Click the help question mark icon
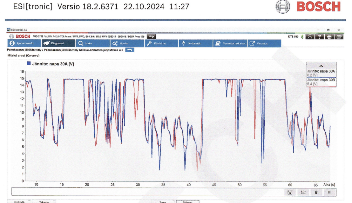The image size is (352, 203). click(x=320, y=37)
